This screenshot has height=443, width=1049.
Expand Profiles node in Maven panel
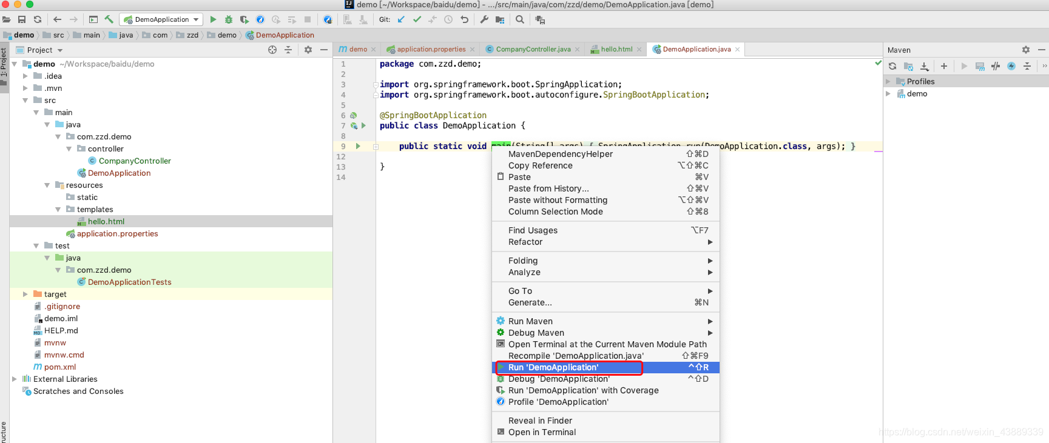pos(888,81)
